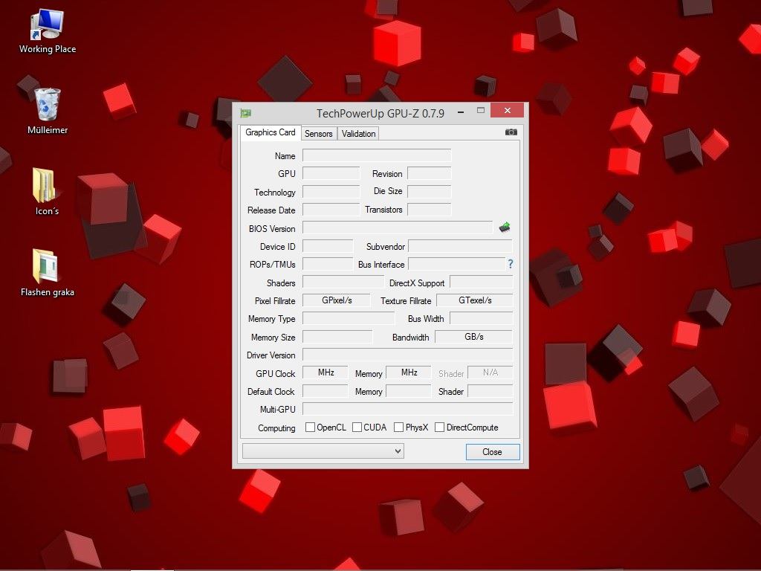761x571 pixels.
Task: Click the Close button in GPU-Z
Action: point(492,451)
